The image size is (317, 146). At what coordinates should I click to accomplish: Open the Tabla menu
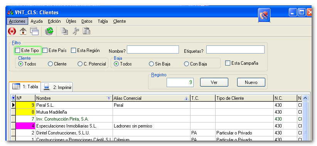pos(103,21)
